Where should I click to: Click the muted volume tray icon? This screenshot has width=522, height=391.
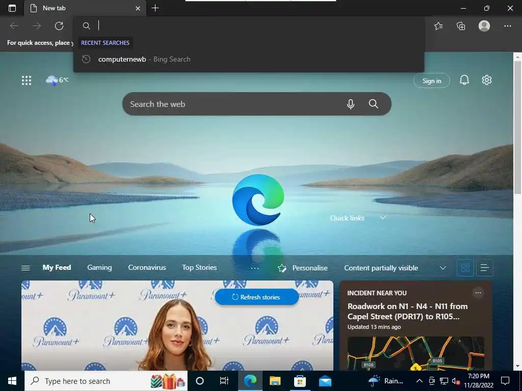(456, 381)
